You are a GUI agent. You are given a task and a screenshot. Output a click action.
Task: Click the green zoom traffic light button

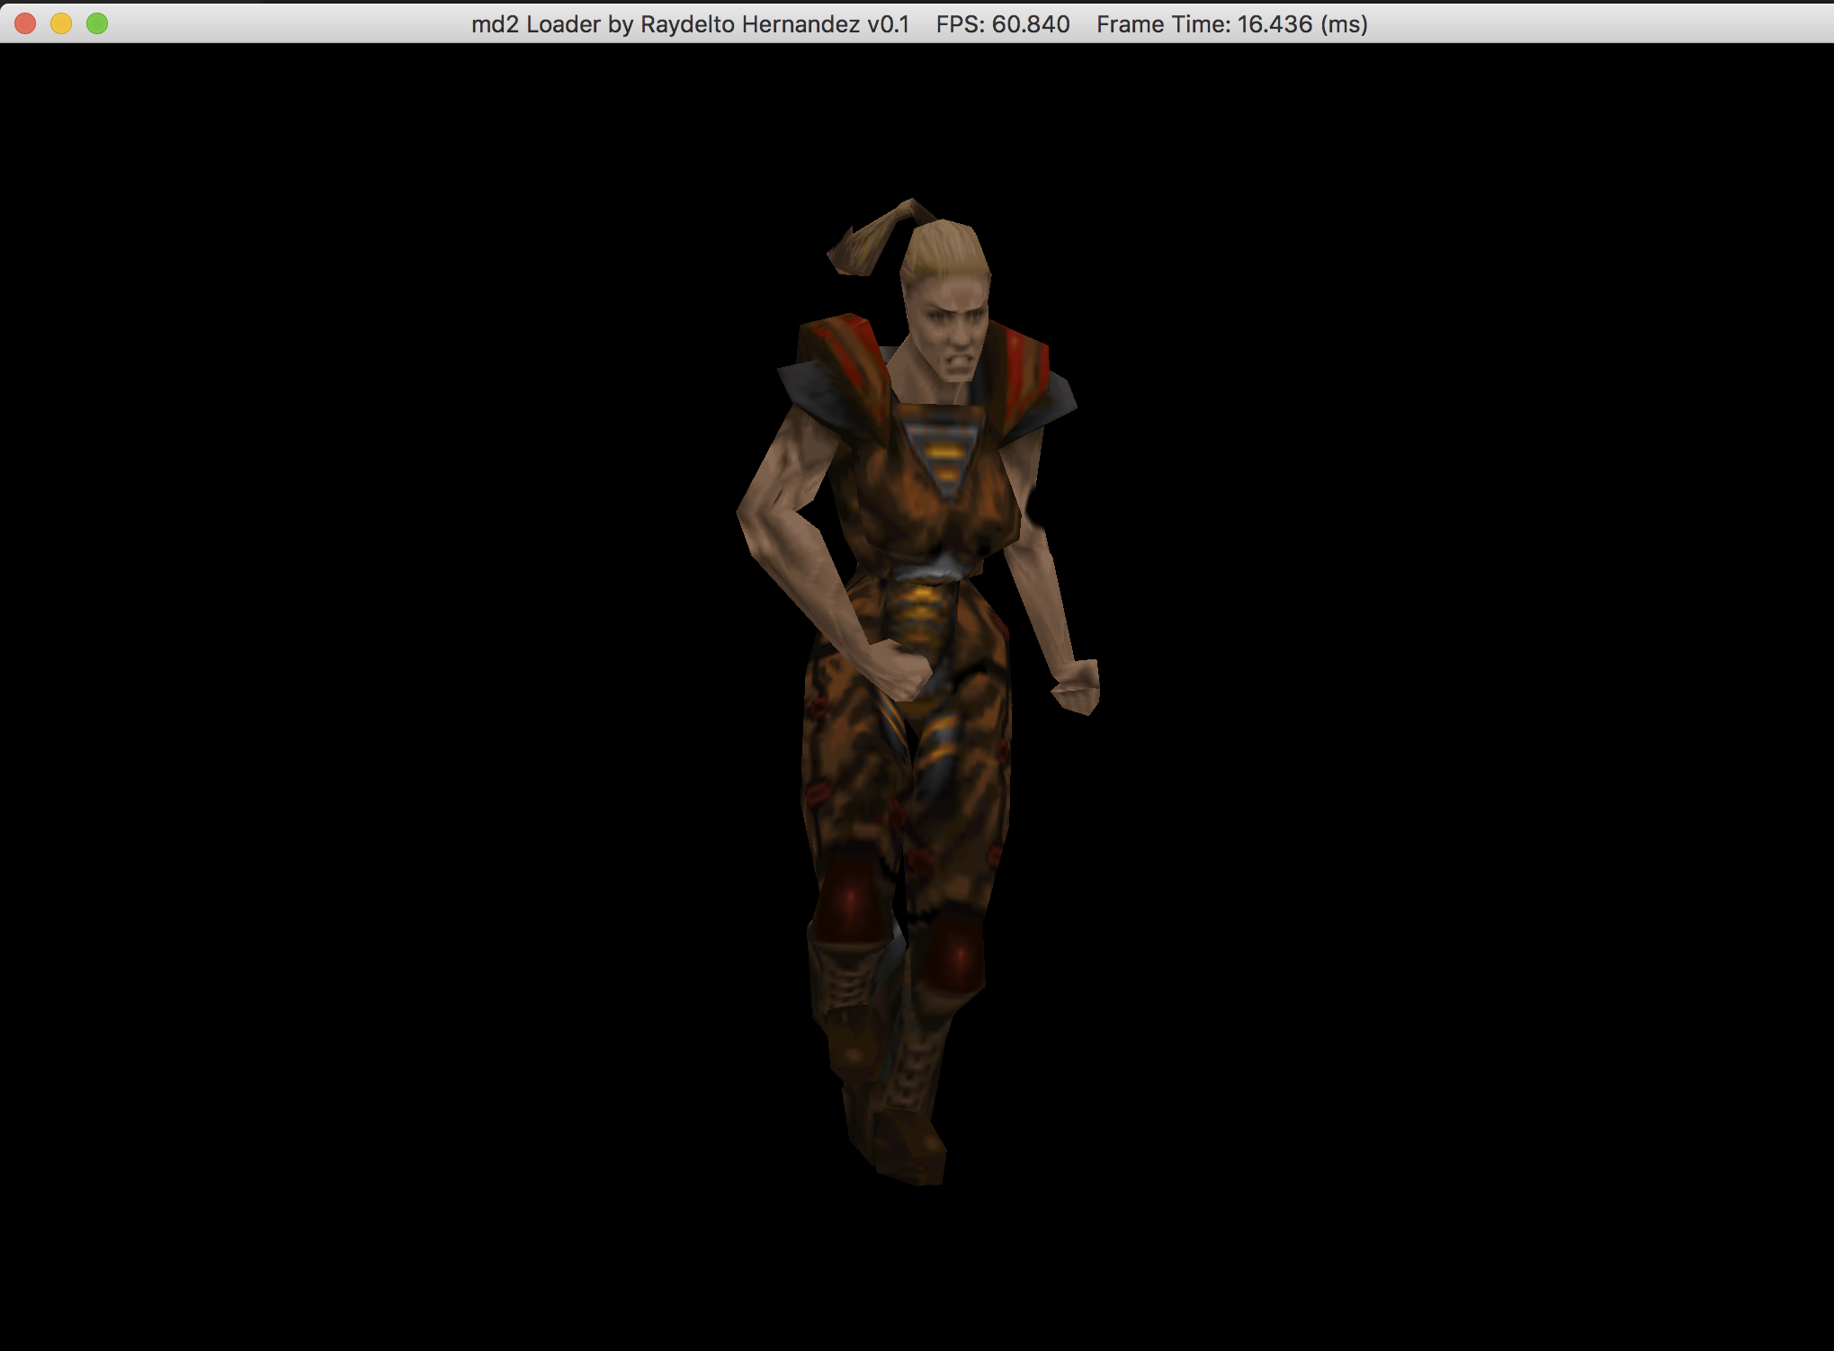[x=94, y=23]
